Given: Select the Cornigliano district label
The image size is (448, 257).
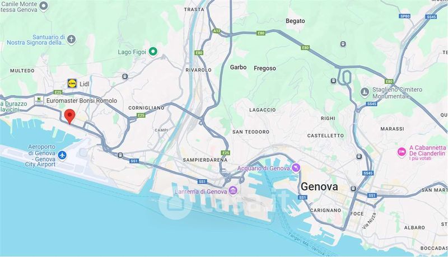Looking at the screenshot, I should 146,108.
